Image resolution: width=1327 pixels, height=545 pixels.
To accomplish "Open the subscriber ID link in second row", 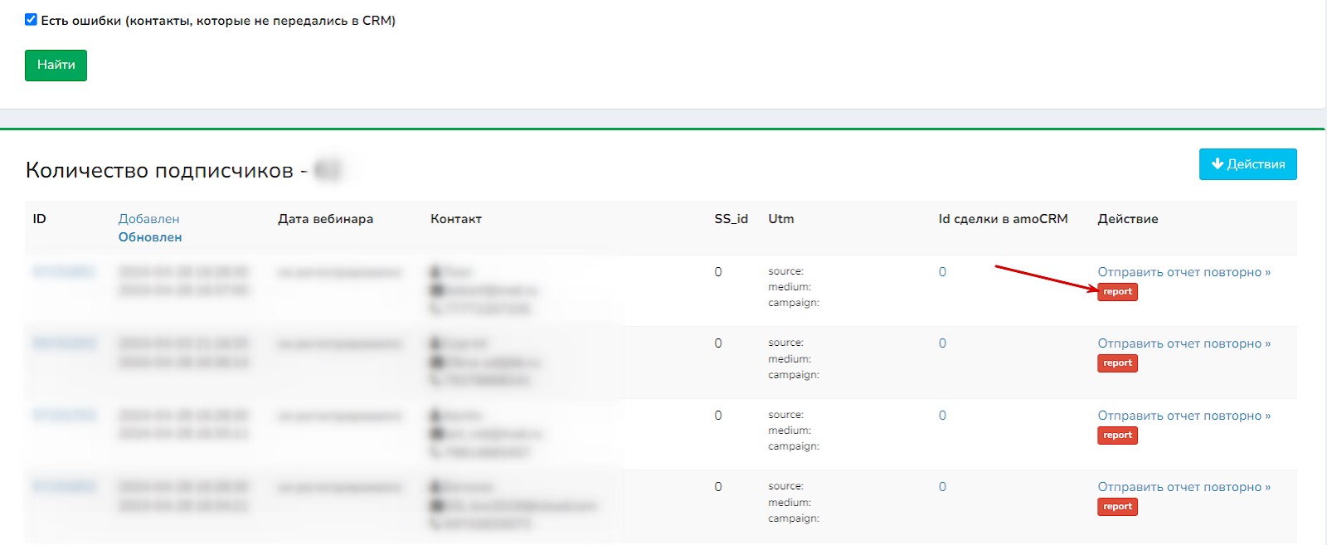I will [x=64, y=343].
